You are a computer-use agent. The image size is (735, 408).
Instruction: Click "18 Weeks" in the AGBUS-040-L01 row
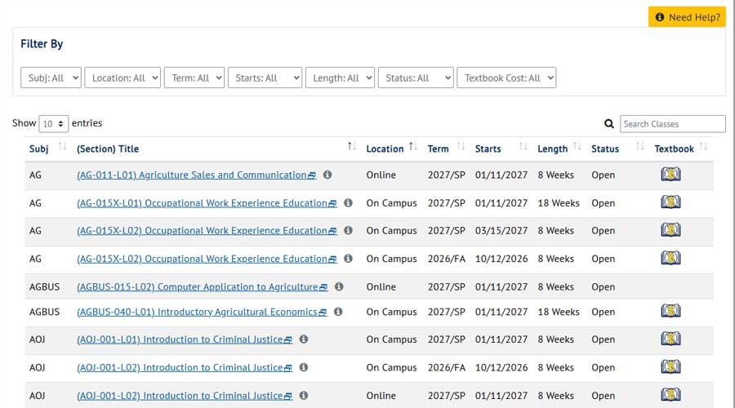click(x=559, y=312)
